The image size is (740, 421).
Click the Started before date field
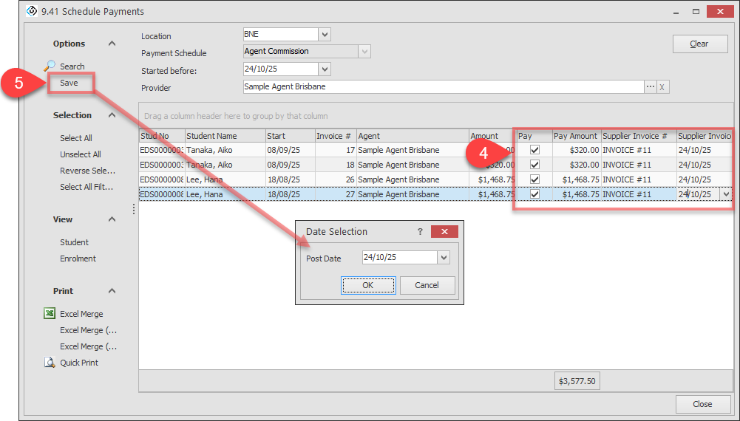point(279,69)
